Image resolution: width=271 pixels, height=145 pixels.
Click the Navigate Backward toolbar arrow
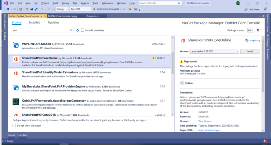tap(8, 8)
